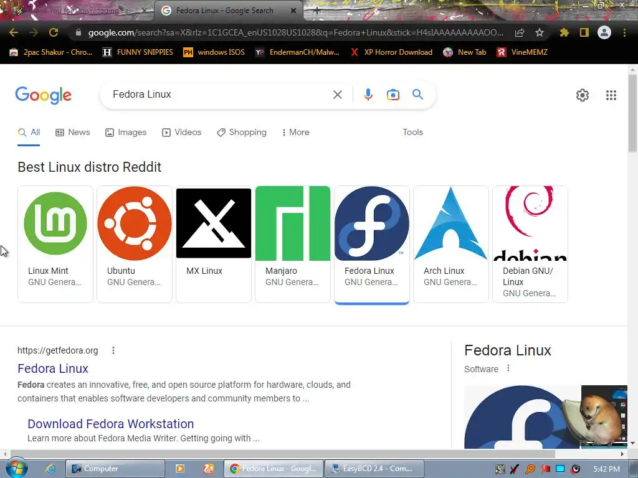Screen dimensions: 638x478
Task: Open the New Tab bookmark
Action: [x=465, y=52]
